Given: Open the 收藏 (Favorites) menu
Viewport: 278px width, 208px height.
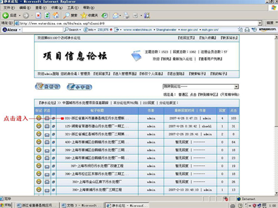Looking at the screenshot, I should [57, 8].
